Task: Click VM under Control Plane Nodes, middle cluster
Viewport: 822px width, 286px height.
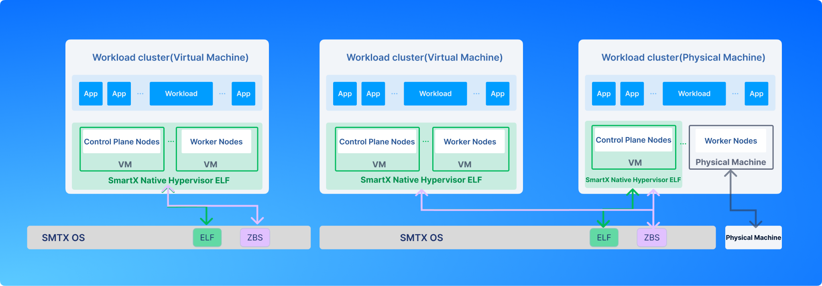Action: [x=379, y=164]
